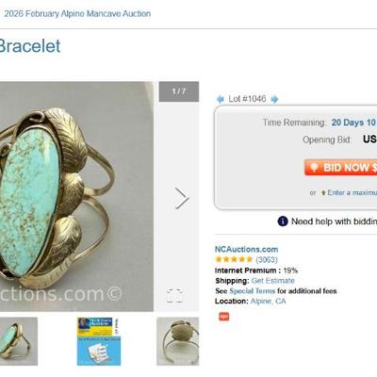Screen dimensions: 377x377
Task: Show next bracelet image chevron
Action: 182,198
